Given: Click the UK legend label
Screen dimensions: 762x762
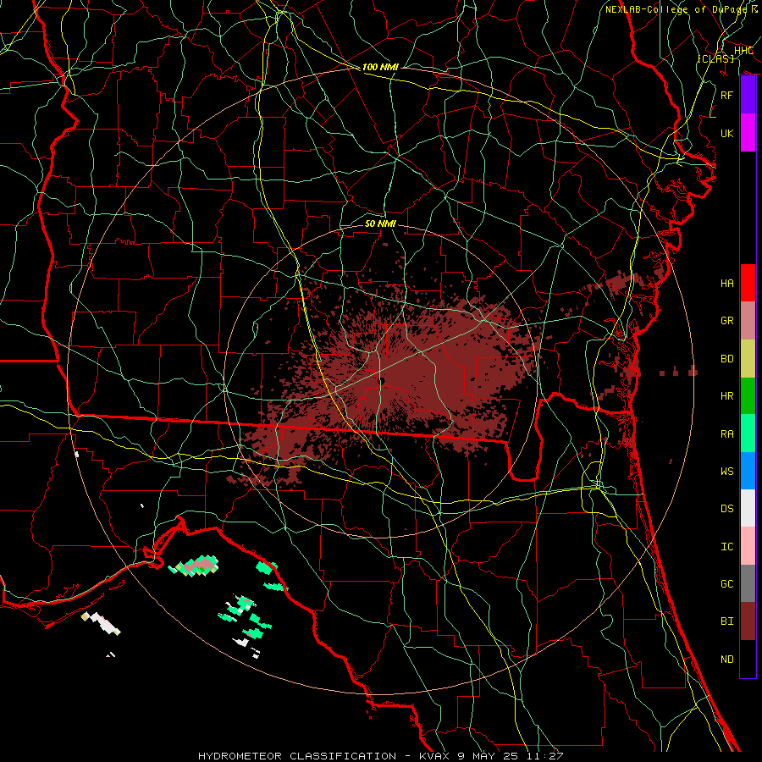Looking at the screenshot, I should click(727, 133).
